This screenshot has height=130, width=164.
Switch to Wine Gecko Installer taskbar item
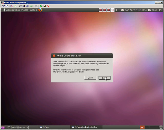[x=86, y=127]
